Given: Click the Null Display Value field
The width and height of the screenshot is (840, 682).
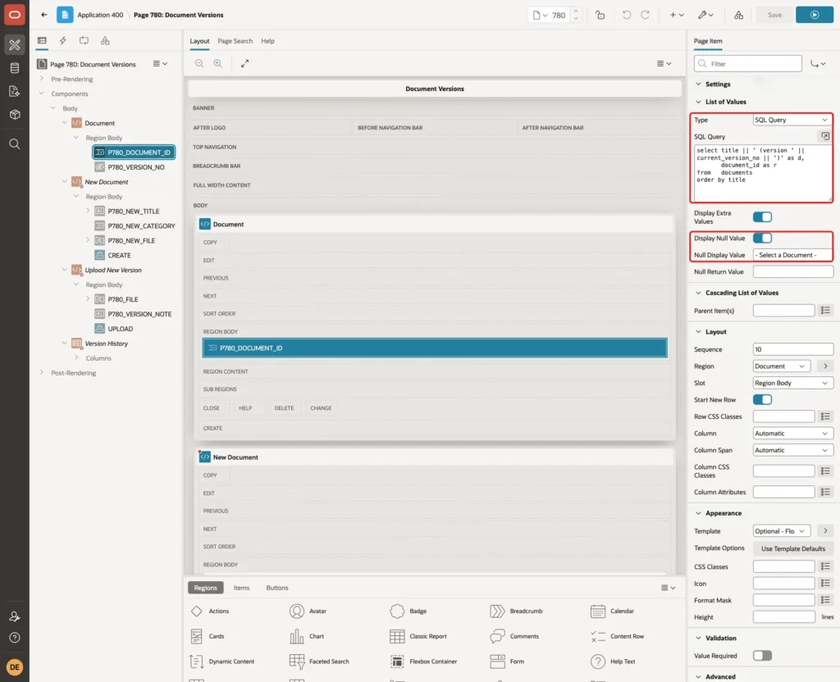Looking at the screenshot, I should tap(793, 255).
